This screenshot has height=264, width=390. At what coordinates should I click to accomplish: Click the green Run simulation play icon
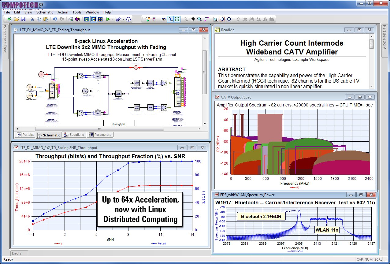pos(108,19)
